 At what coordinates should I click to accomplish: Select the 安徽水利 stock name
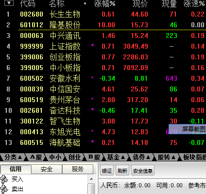65,78
